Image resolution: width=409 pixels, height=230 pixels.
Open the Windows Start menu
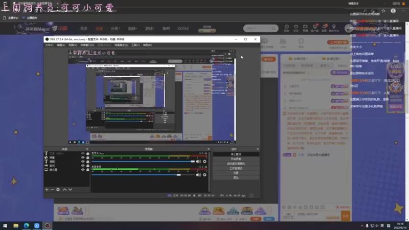[5, 225]
